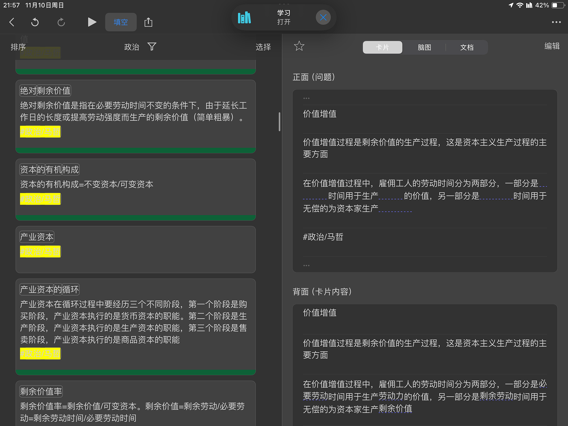Click underlined 剩余劳动 answer on back
This screenshot has width=568, height=426.
496,396
